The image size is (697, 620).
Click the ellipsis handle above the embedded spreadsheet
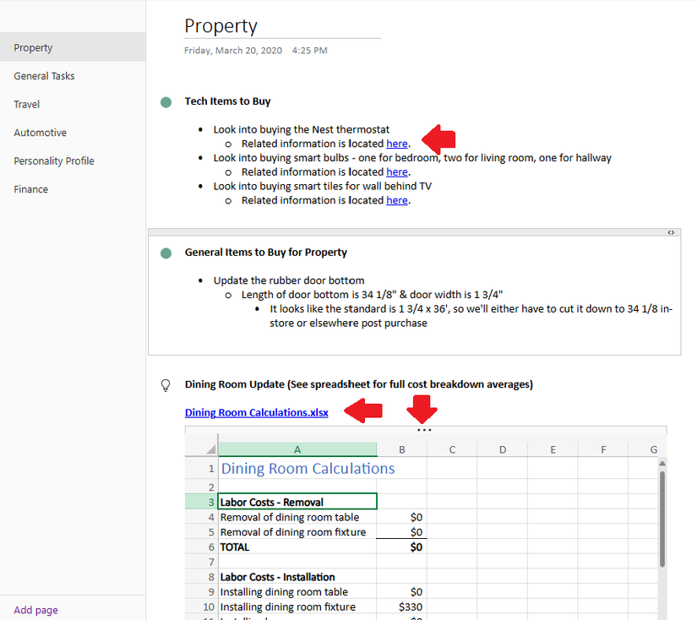pos(422,430)
